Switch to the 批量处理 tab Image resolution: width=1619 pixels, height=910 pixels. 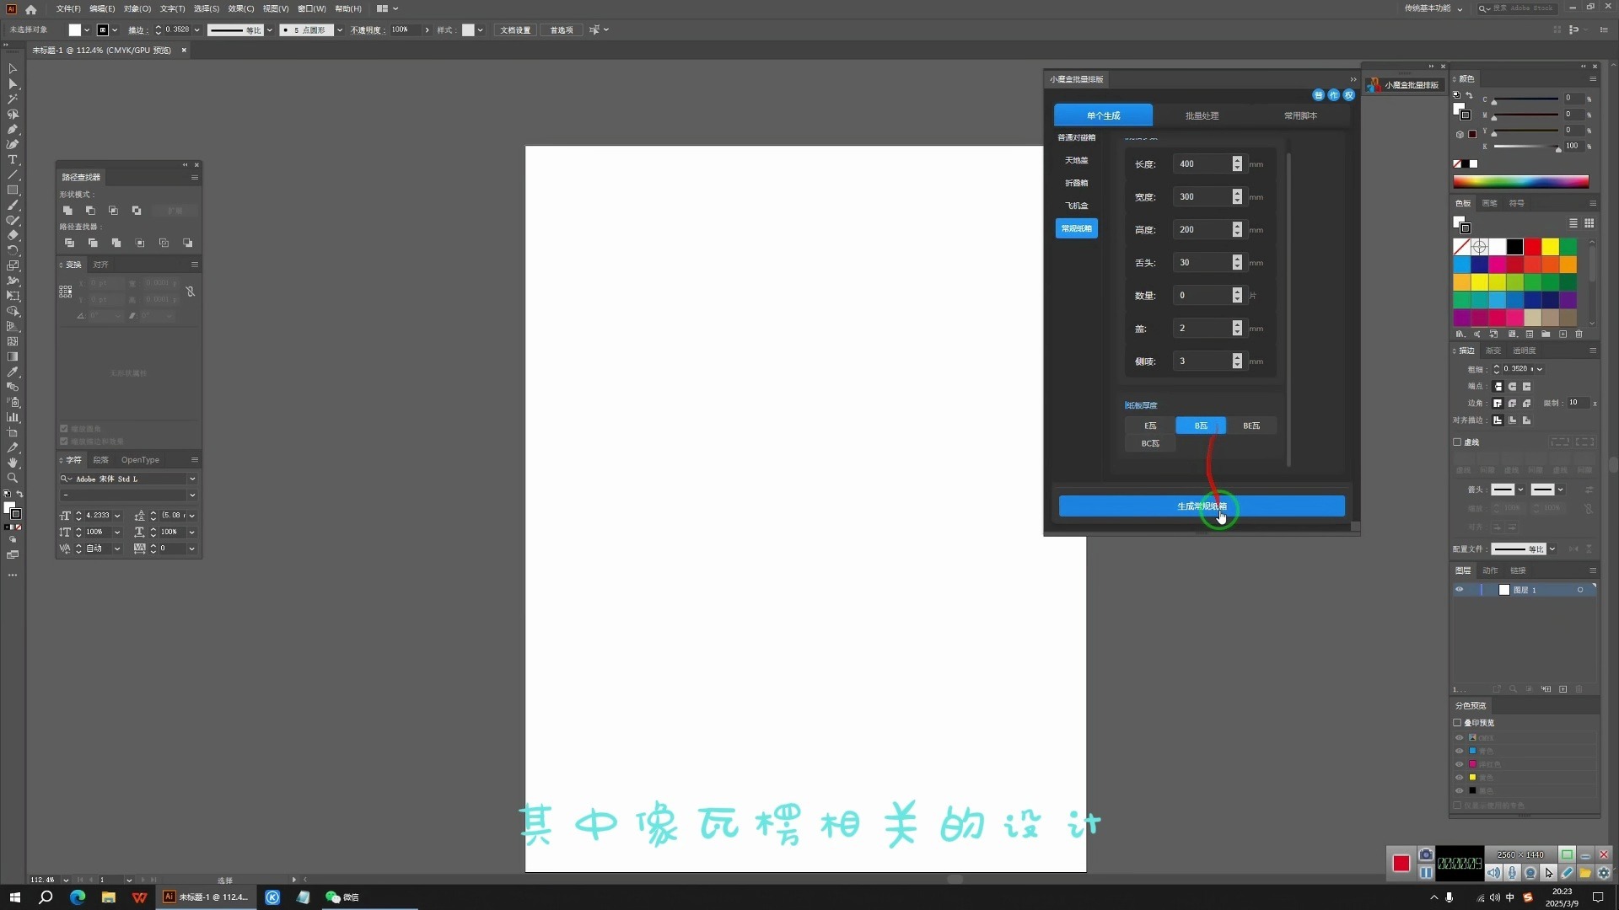1202,115
